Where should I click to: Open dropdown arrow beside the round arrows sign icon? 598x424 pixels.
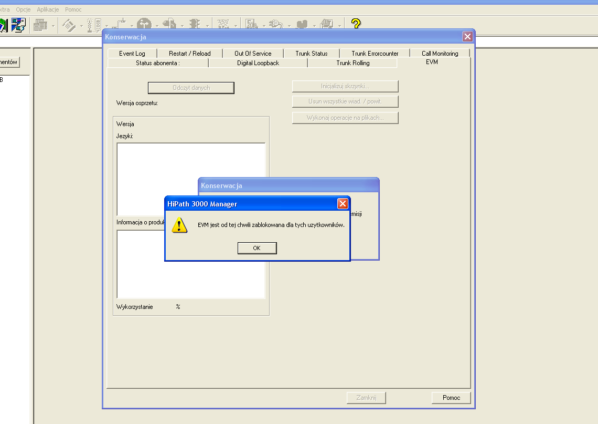tap(157, 26)
